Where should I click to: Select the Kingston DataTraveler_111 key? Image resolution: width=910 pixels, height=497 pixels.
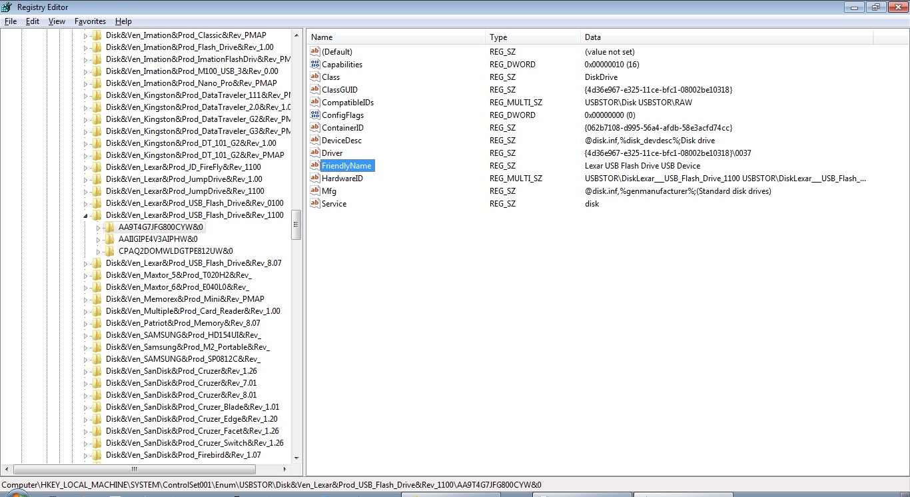click(198, 95)
